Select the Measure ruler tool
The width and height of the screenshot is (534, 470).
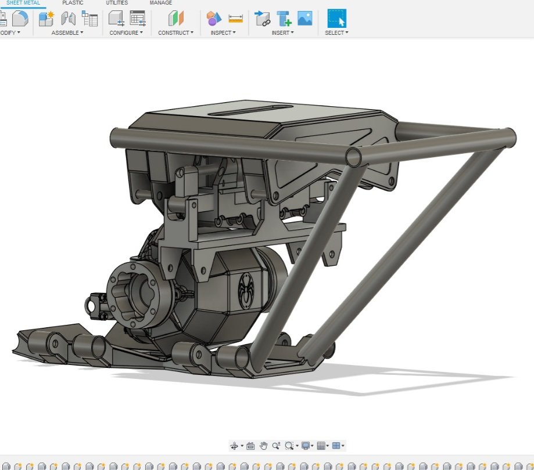236,19
